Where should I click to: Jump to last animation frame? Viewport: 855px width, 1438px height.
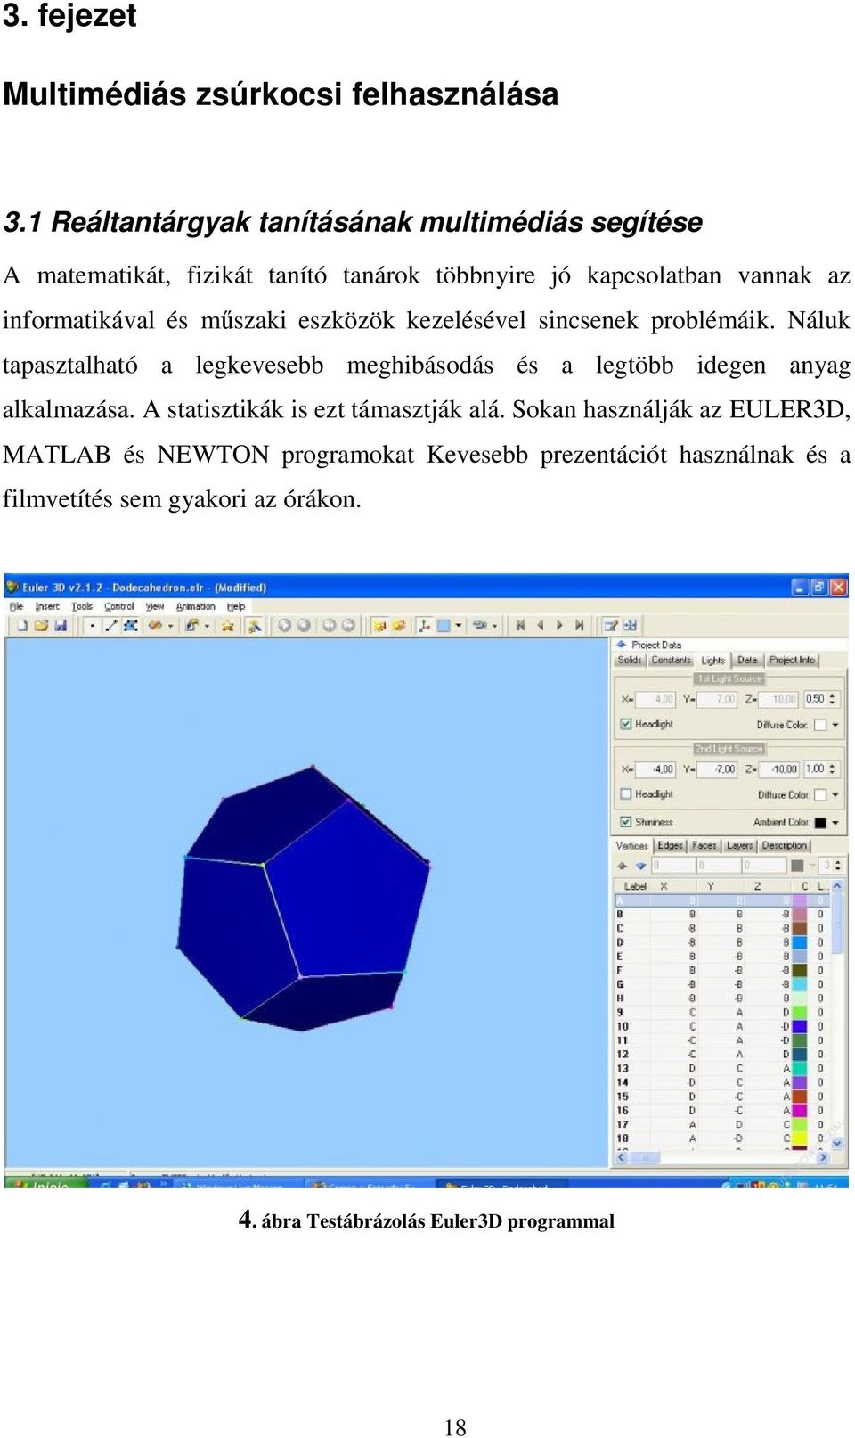coord(580,625)
